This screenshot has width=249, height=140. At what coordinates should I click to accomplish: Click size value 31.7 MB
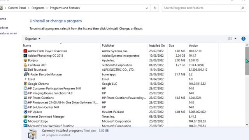pos(180,74)
